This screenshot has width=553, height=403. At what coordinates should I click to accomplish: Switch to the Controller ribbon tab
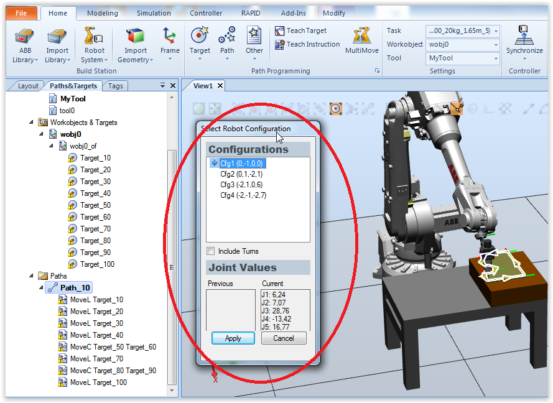(206, 13)
